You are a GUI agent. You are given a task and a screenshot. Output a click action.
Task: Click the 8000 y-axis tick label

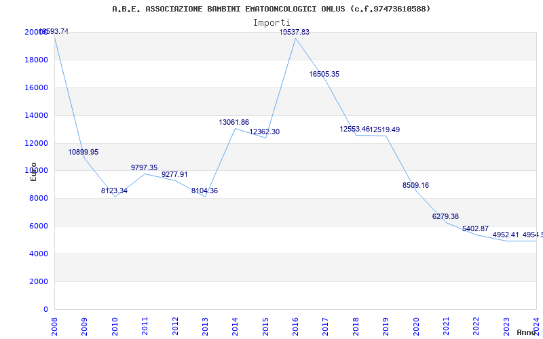tap(38, 199)
